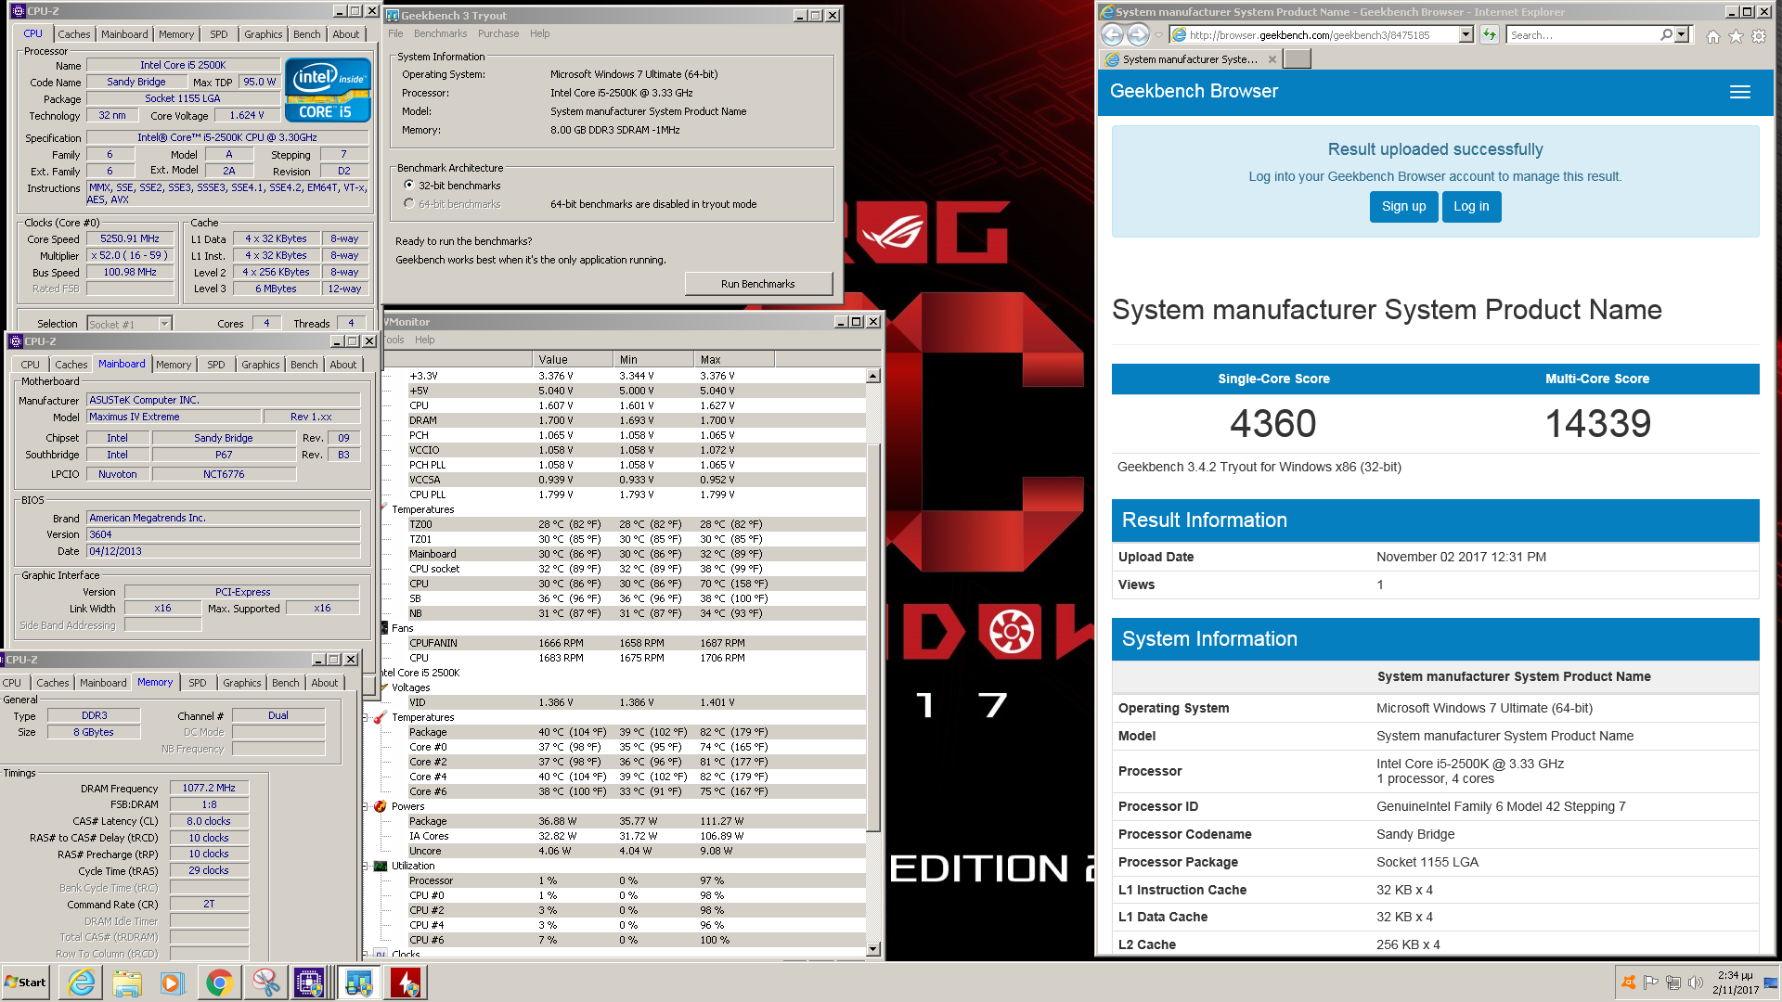1782x1002 pixels.
Task: Click network icon in system tray
Action: point(1673,983)
